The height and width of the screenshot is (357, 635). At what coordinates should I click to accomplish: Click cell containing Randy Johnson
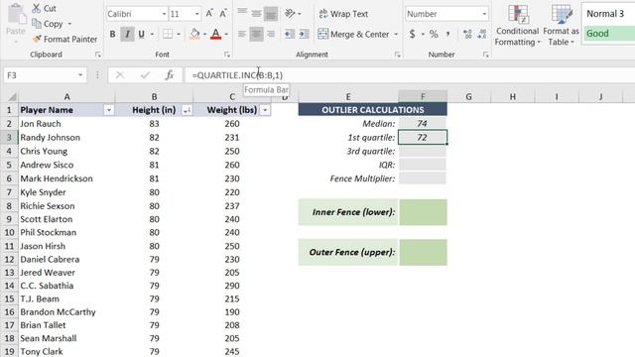tap(66, 137)
